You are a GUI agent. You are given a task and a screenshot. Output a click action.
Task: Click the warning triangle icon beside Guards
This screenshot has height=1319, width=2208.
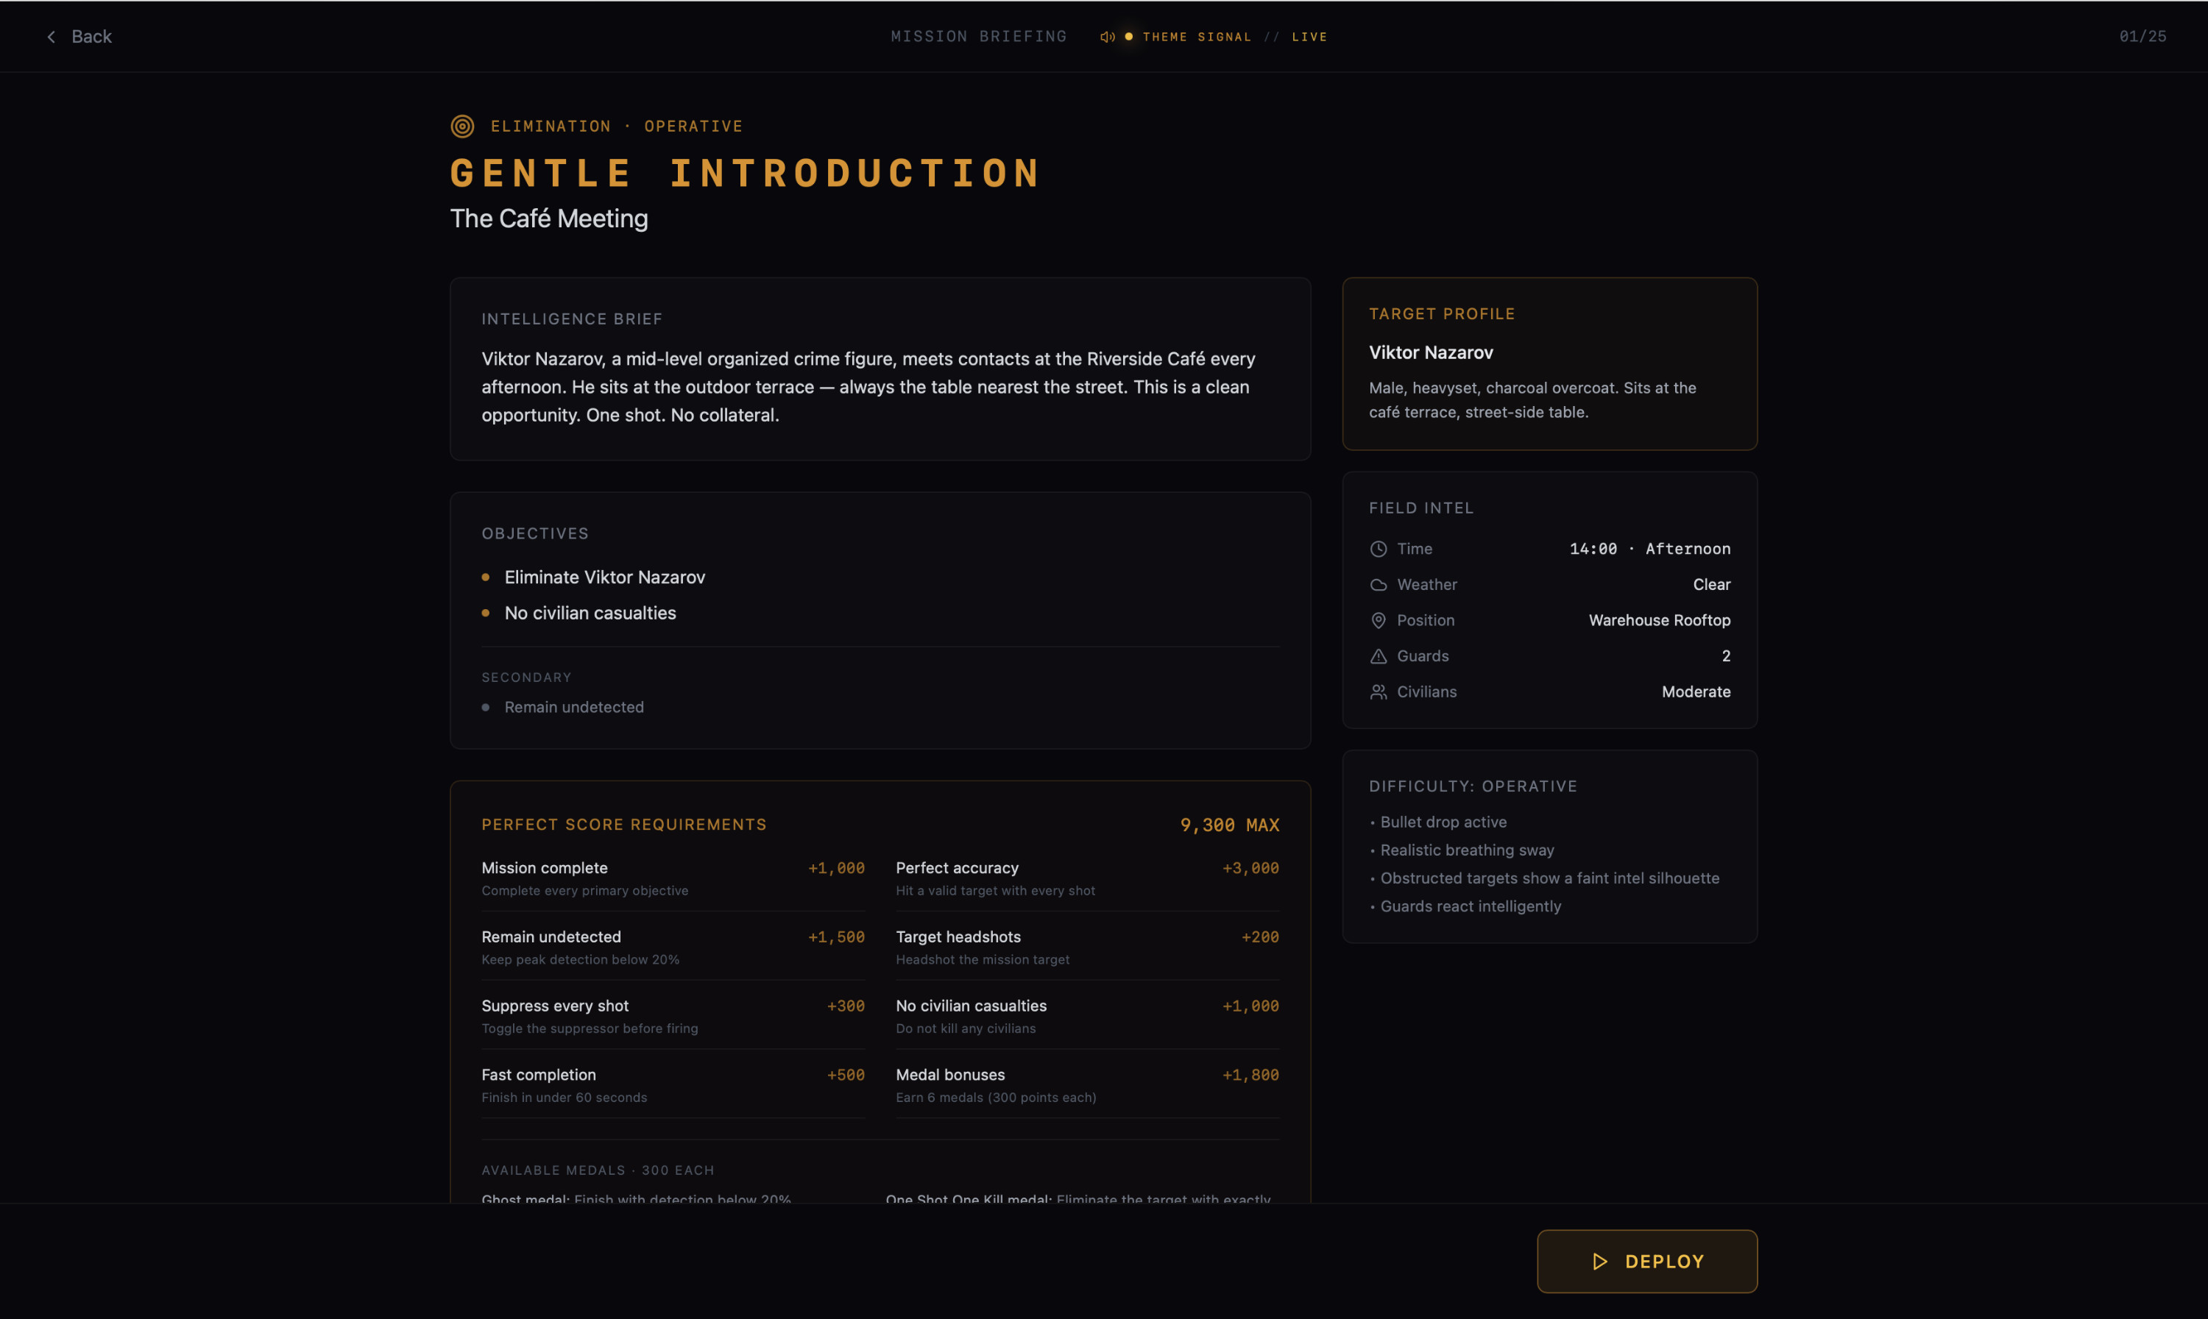(1379, 656)
